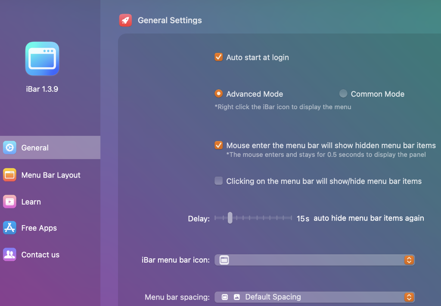Viewport: 441px width, 306px height.
Task: Open the iBar menu bar icon dropdown arrows
Action: (x=409, y=260)
